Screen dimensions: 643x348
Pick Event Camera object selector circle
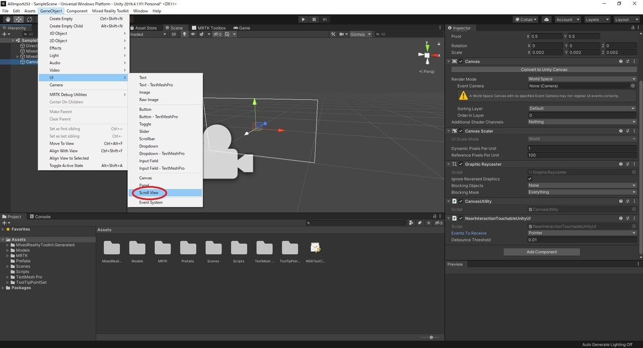pos(633,86)
